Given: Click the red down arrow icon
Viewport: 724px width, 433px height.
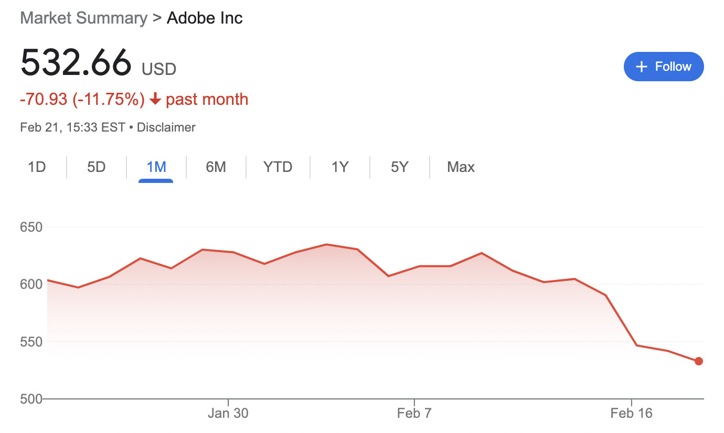Looking at the screenshot, I should pyautogui.click(x=155, y=99).
